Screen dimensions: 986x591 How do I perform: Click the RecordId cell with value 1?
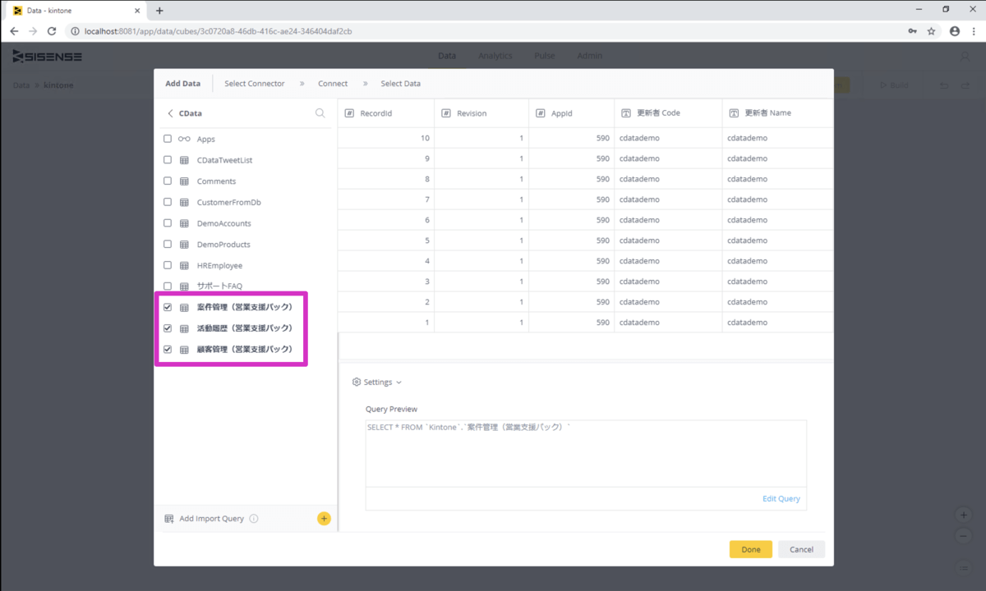pos(386,323)
